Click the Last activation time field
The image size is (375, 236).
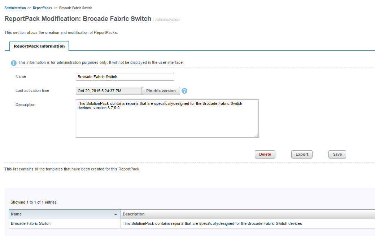click(109, 91)
